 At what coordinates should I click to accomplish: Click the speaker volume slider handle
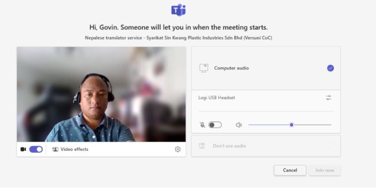click(x=292, y=125)
